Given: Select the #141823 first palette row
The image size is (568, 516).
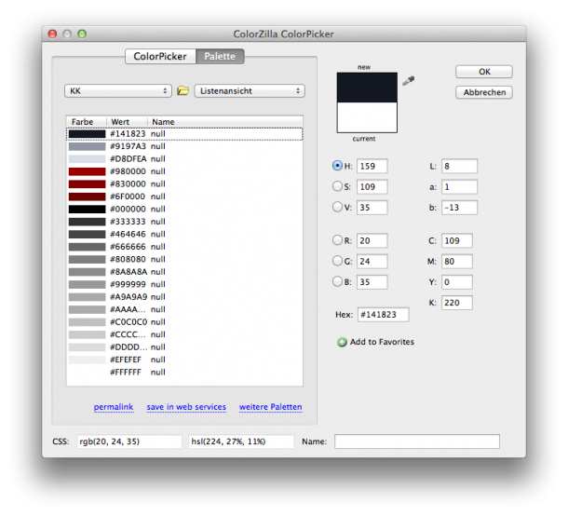Looking at the screenshot, I should click(184, 134).
